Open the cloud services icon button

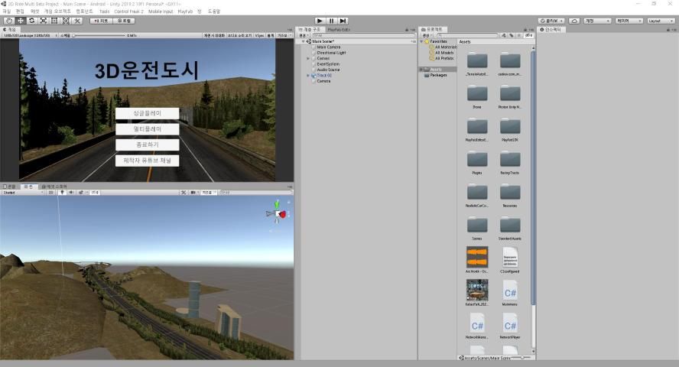[574, 21]
